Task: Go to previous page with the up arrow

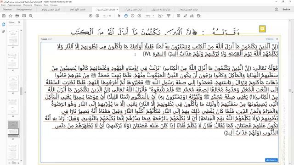Action: [90, 16]
